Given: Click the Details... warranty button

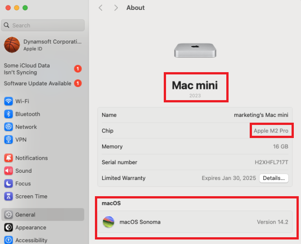Looking at the screenshot, I should (x=274, y=178).
